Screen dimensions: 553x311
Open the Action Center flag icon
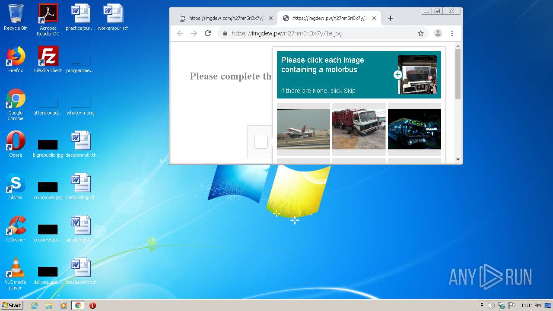(x=512, y=305)
